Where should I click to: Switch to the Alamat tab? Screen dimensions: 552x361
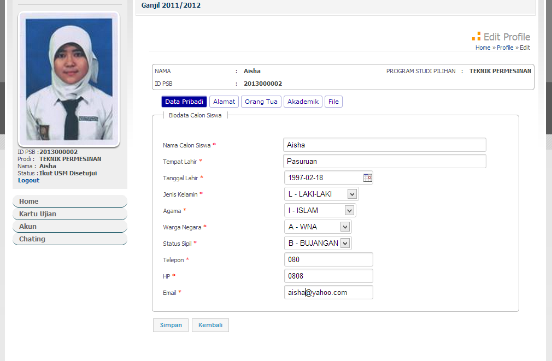tap(224, 101)
